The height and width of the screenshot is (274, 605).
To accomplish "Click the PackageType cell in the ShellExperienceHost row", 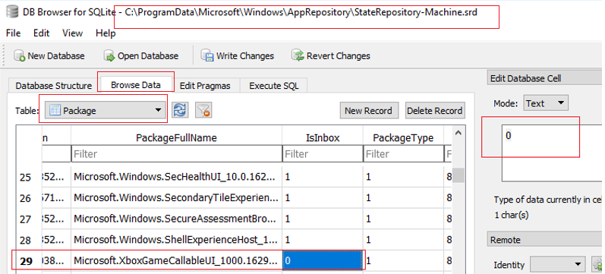I will pos(403,240).
